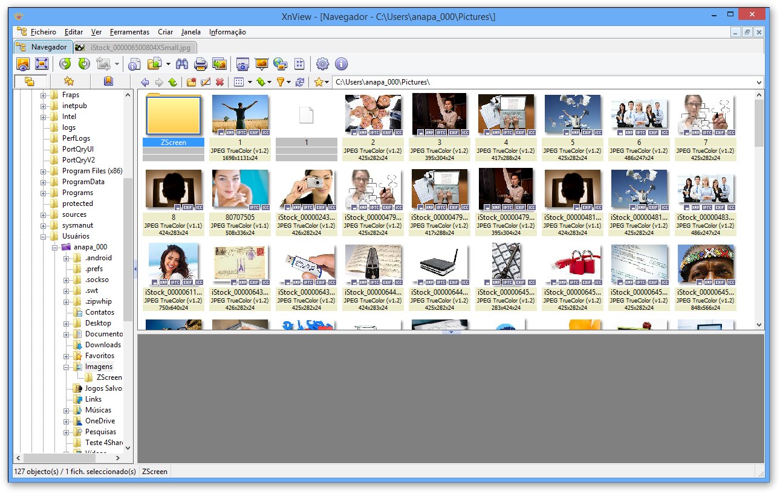Open screen capture camera tool
The width and height of the screenshot is (780, 494).
243,64
